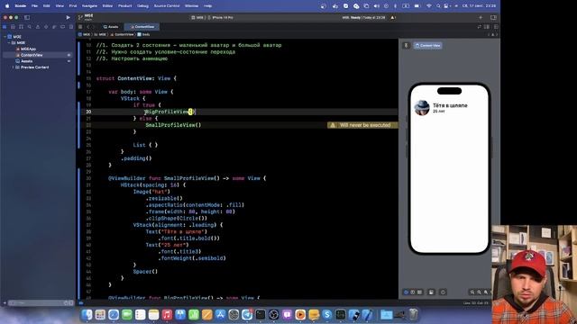Image resolution: width=577 pixels, height=324 pixels.
Task: Open Finder from the Dock
Action: pyautogui.click(x=87, y=314)
